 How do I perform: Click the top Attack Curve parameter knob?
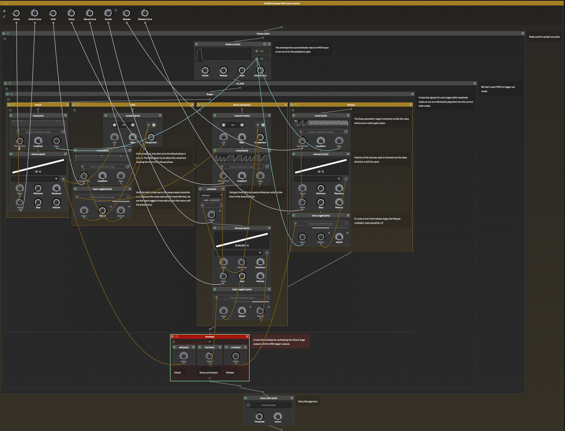point(35,13)
